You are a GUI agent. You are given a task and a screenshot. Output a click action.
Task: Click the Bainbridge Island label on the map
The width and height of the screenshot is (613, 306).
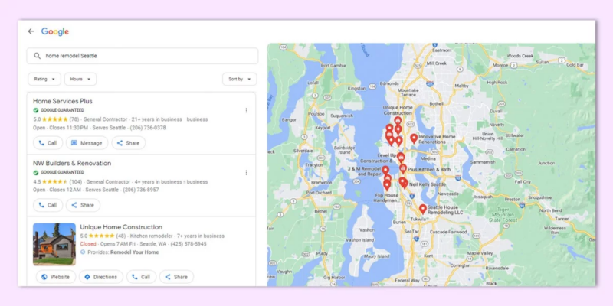pos(344,150)
